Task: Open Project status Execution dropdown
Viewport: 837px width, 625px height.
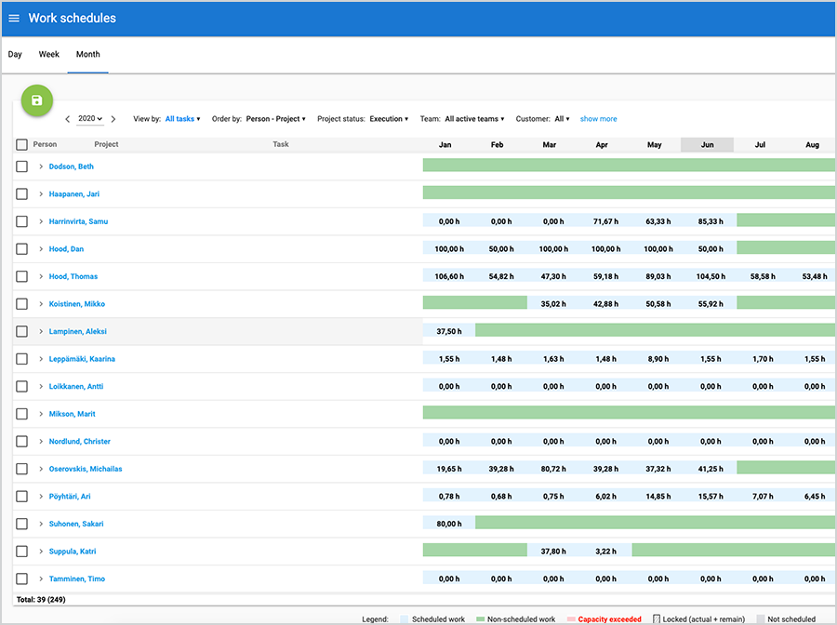Action: 389,119
